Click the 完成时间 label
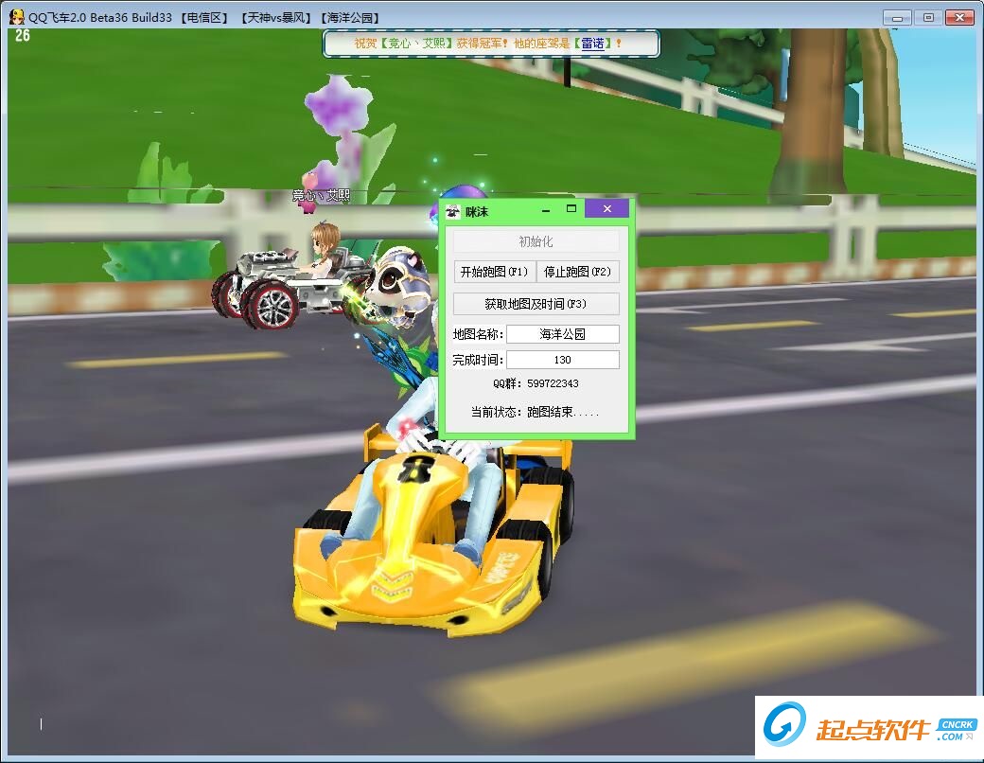This screenshot has height=763, width=984. (478, 360)
